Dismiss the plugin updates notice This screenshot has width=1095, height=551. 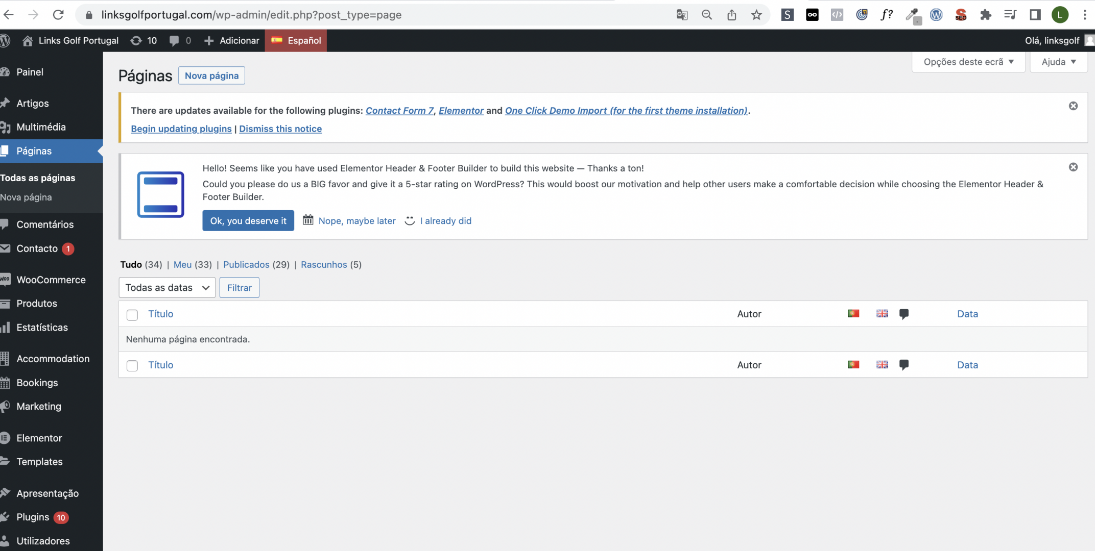(1074, 106)
